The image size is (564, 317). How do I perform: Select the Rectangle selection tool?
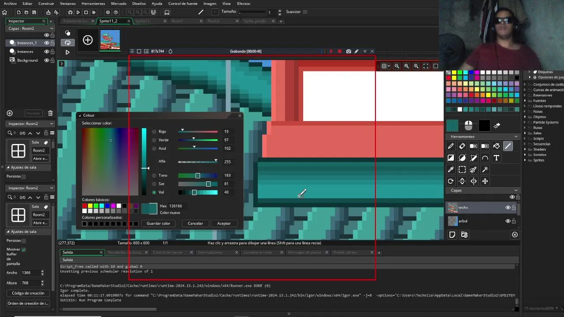pyautogui.click(x=462, y=170)
